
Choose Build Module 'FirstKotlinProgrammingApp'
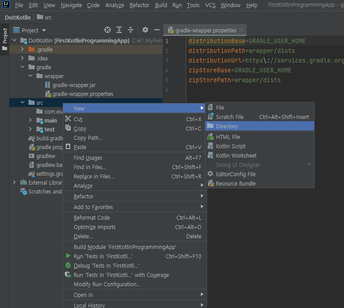pyautogui.click(x=134, y=247)
